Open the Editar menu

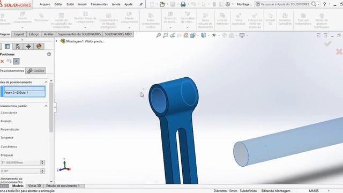(58, 4)
